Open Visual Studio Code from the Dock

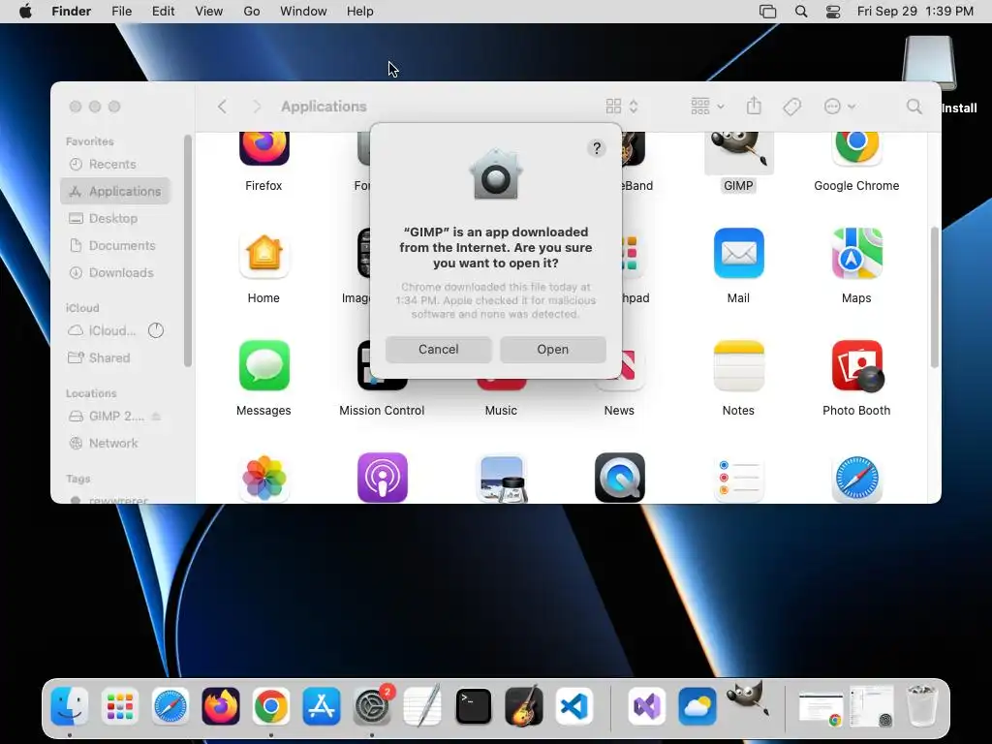(x=574, y=706)
